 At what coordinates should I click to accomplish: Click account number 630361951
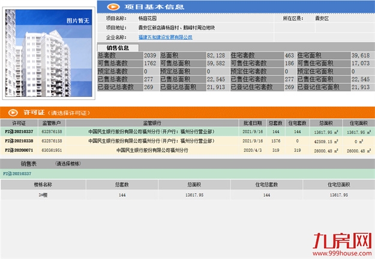(52, 150)
